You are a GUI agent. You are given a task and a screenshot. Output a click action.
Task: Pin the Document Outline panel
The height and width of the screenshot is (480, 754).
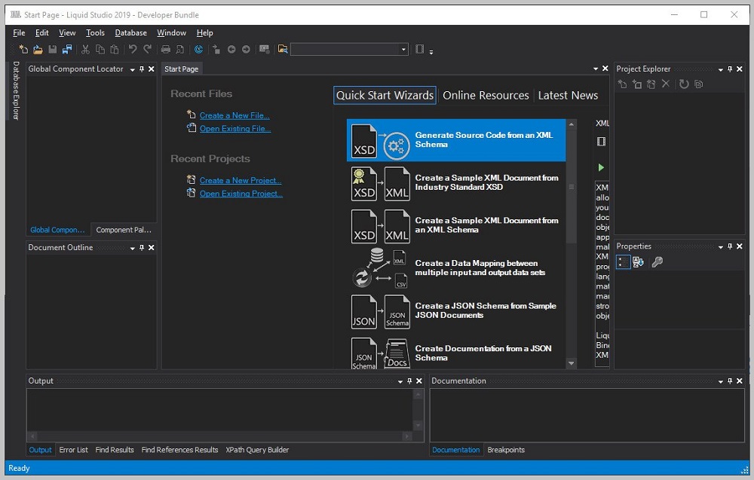point(142,247)
